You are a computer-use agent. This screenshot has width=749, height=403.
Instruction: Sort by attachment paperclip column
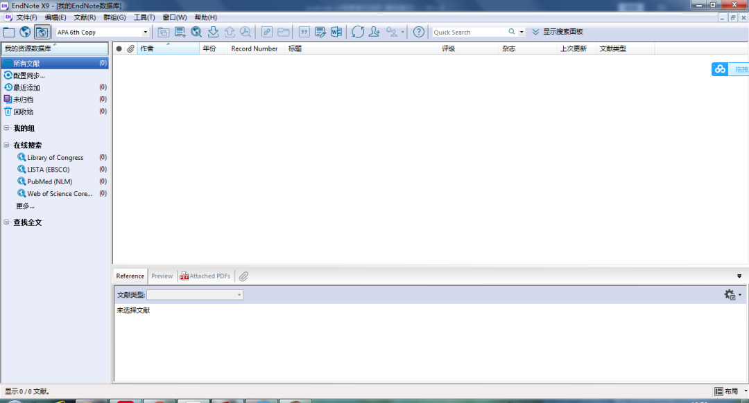click(131, 48)
